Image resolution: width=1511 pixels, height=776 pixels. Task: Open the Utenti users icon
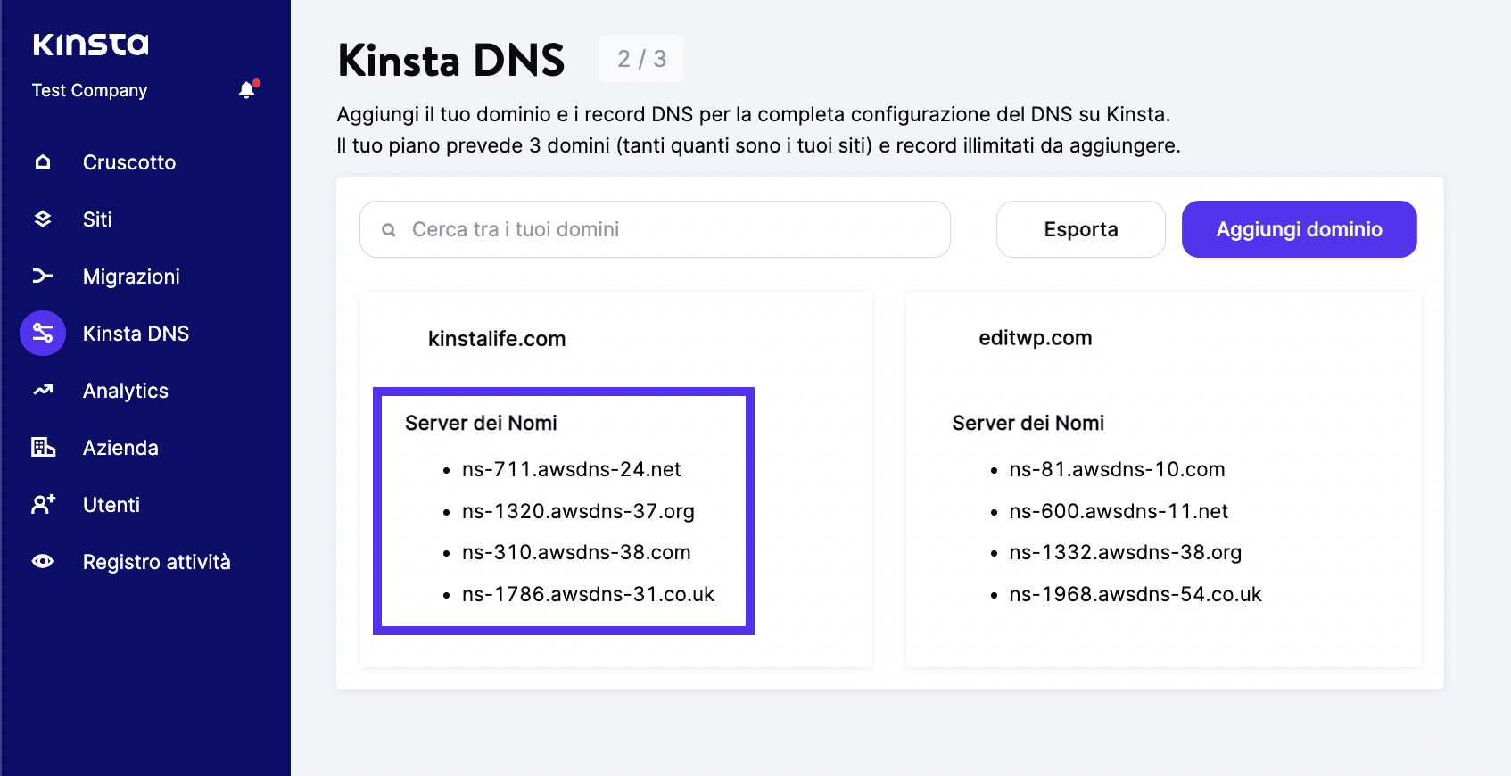(43, 504)
